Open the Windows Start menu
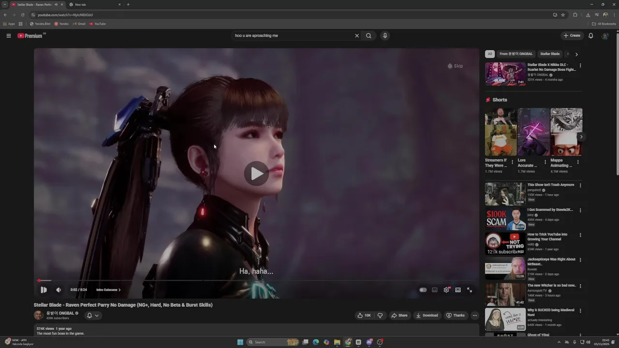619x348 pixels. coord(240,342)
